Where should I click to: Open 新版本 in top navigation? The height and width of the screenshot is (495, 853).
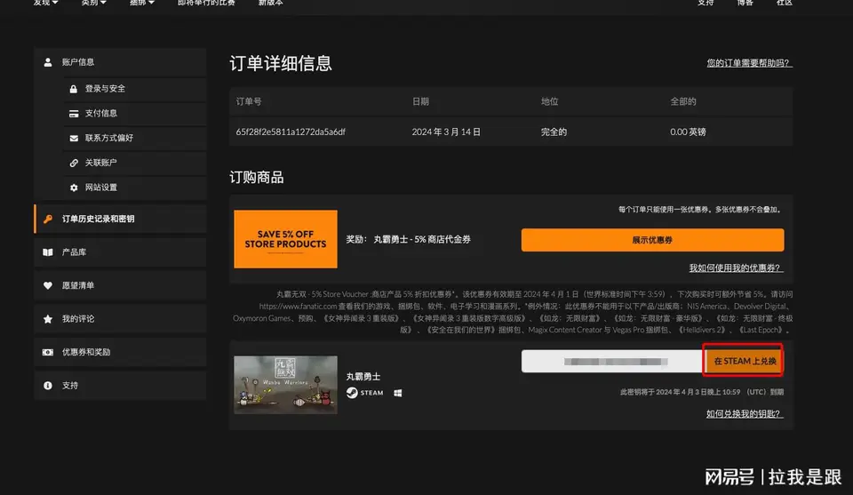point(270,3)
